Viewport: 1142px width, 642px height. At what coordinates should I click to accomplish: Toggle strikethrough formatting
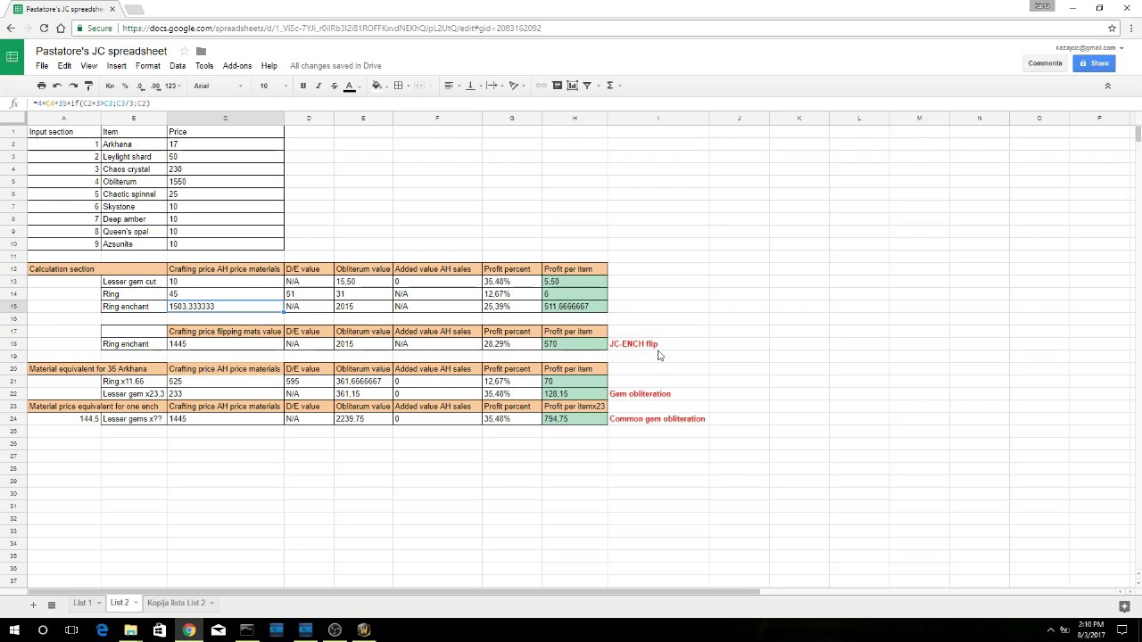pyautogui.click(x=334, y=86)
